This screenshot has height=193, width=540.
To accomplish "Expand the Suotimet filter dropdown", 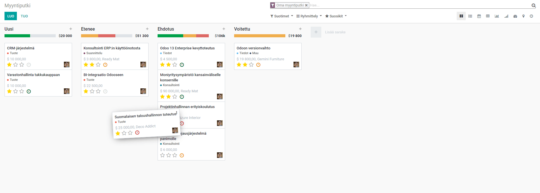I will [x=282, y=16].
